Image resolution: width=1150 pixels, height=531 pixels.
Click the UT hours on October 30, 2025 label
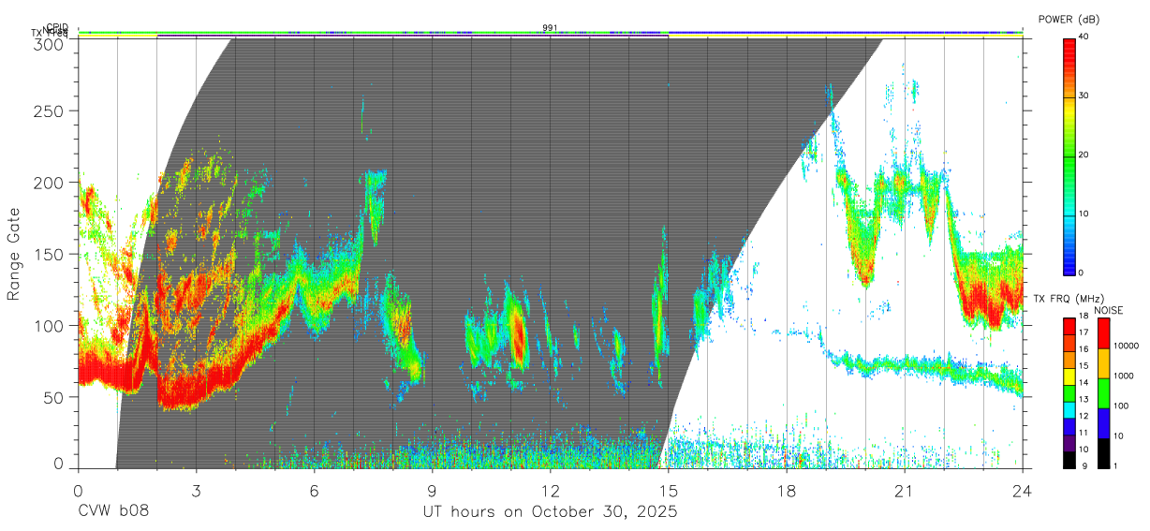click(550, 513)
